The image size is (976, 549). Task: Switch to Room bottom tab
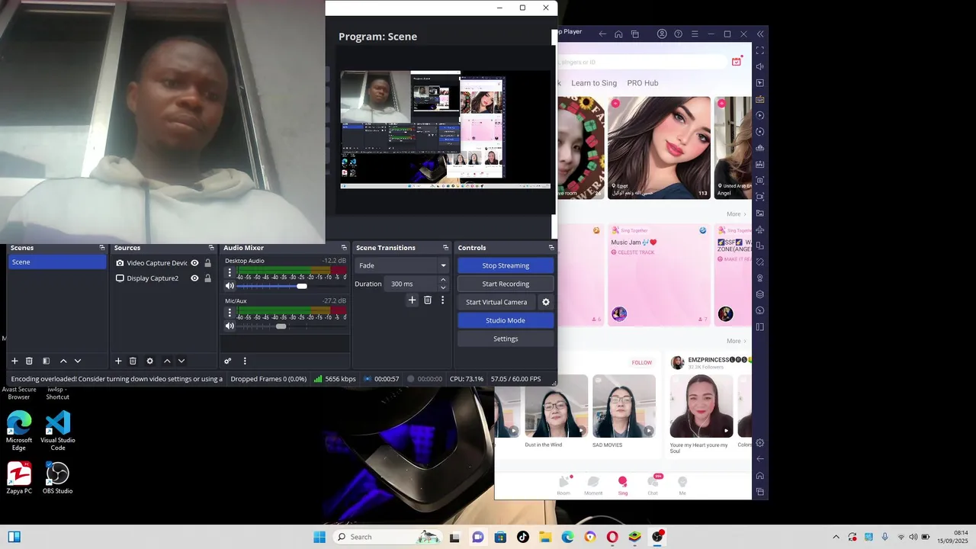click(x=563, y=485)
